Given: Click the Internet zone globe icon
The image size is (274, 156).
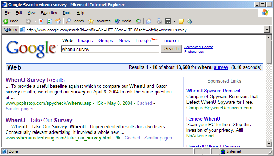Looking at the screenshot, I should coord(223,151).
